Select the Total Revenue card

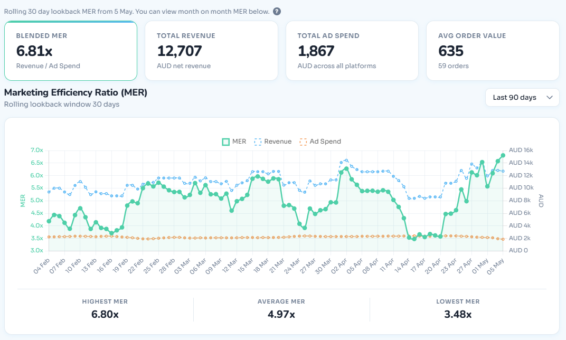212,51
